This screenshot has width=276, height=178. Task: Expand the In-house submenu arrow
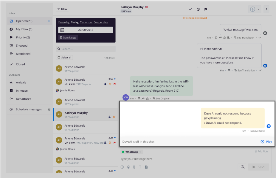coord(51,91)
